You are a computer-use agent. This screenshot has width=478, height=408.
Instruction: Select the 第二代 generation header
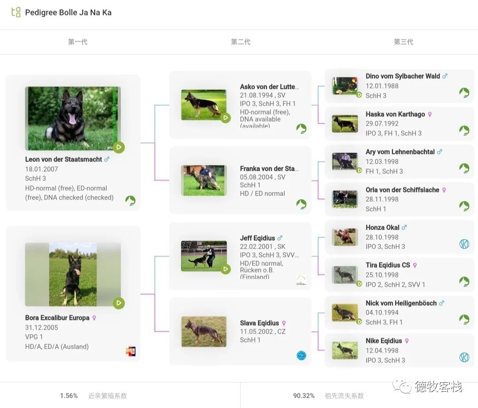240,42
